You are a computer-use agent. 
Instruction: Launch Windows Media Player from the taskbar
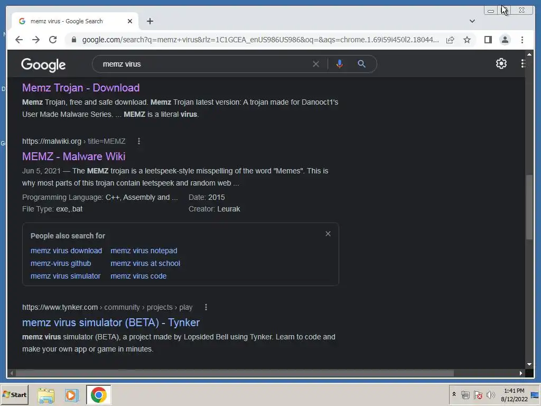[x=72, y=395]
